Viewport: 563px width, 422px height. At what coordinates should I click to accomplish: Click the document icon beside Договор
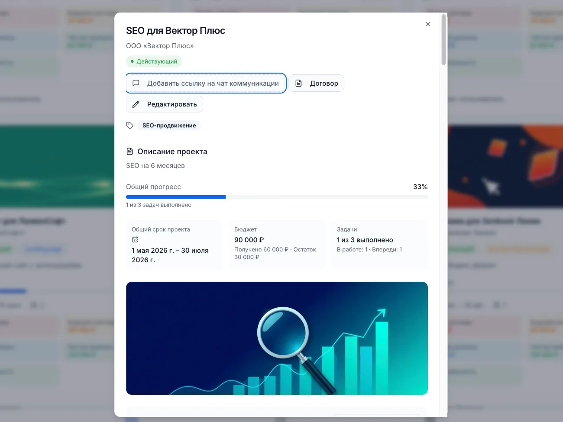tap(298, 83)
